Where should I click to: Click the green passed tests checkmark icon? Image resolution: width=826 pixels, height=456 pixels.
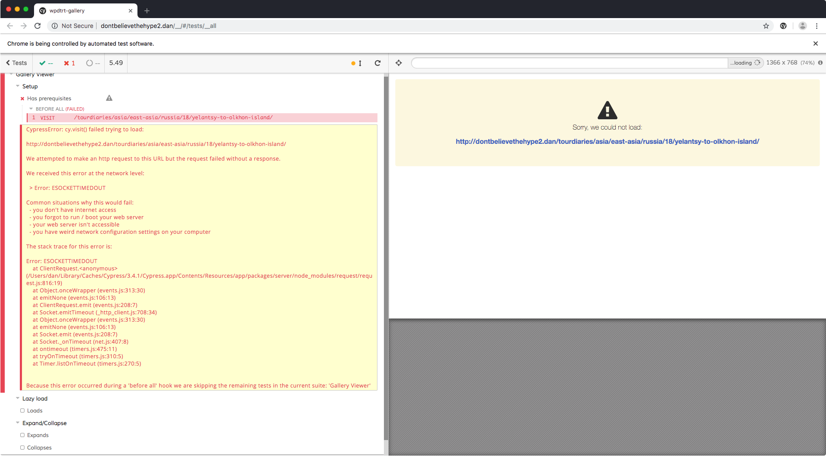pos(43,63)
